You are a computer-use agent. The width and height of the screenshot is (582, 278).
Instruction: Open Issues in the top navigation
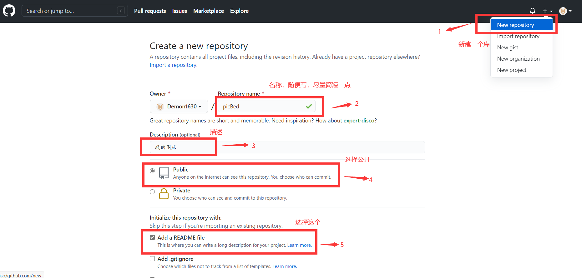click(180, 11)
